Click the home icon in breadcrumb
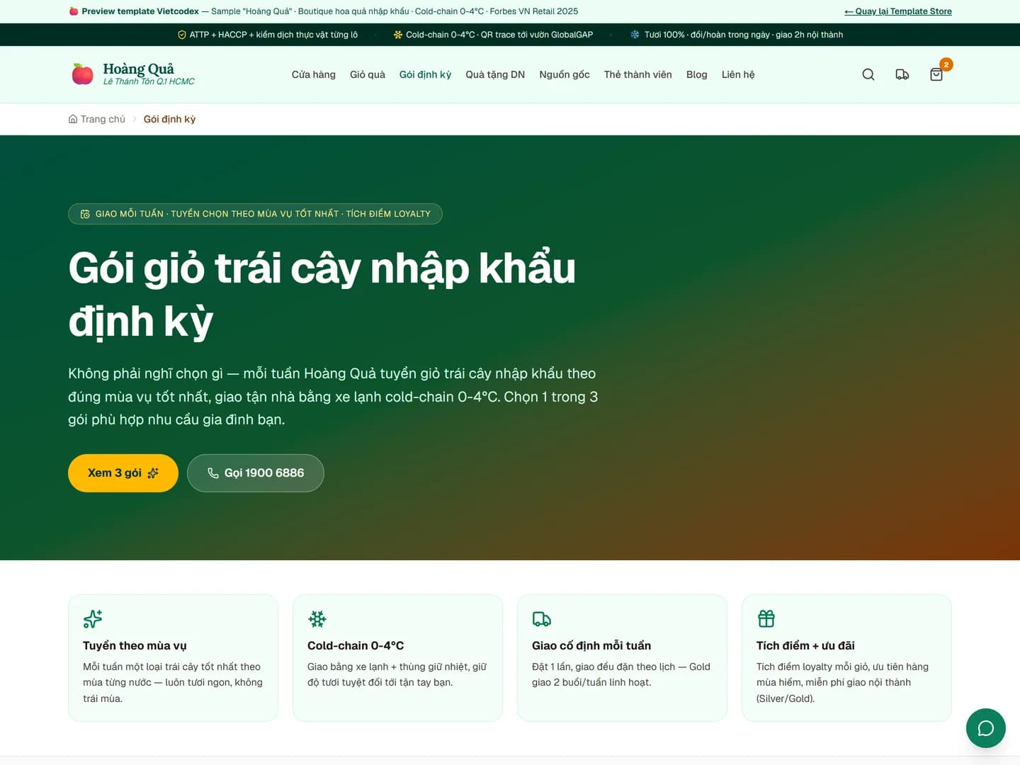This screenshot has width=1020, height=765. (73, 119)
